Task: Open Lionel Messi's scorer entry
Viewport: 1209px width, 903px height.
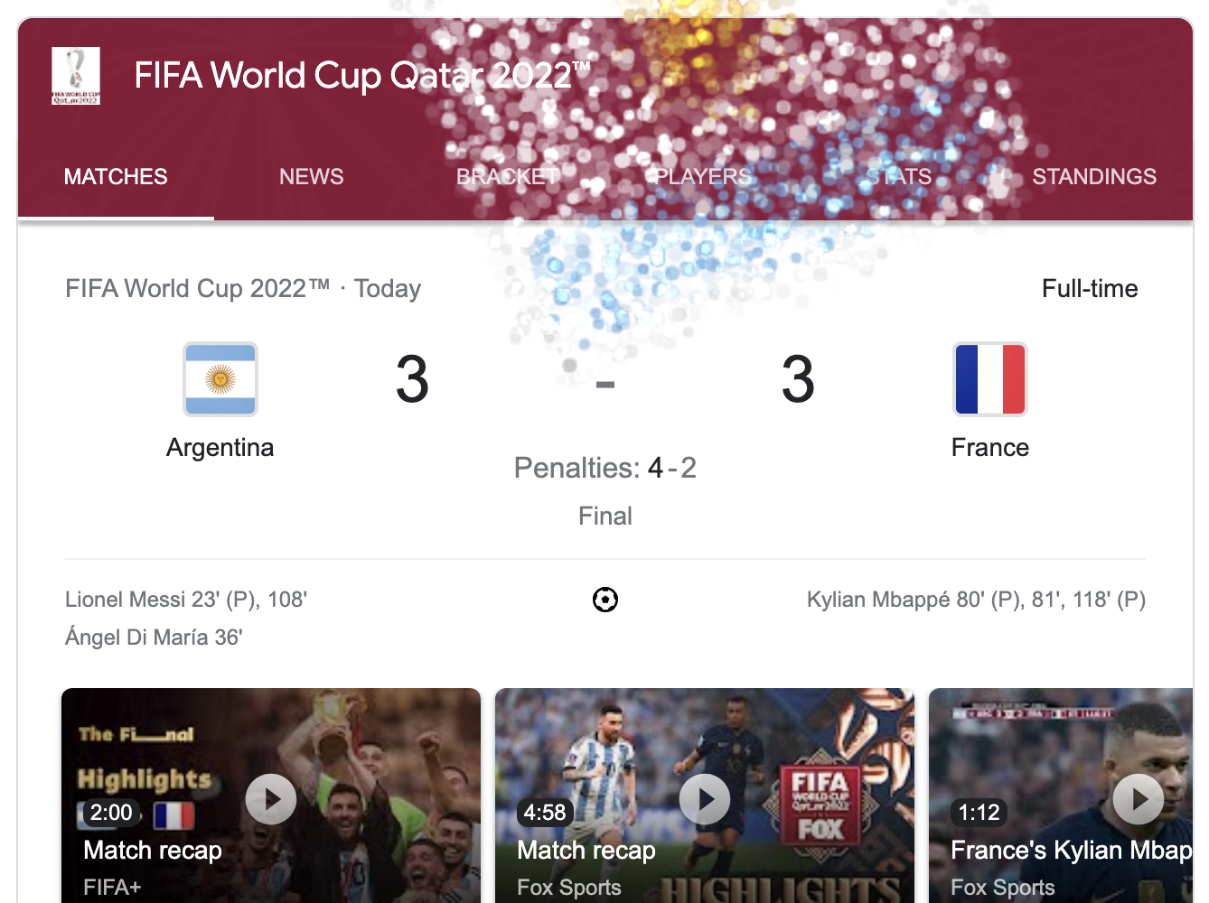Action: coord(185,599)
